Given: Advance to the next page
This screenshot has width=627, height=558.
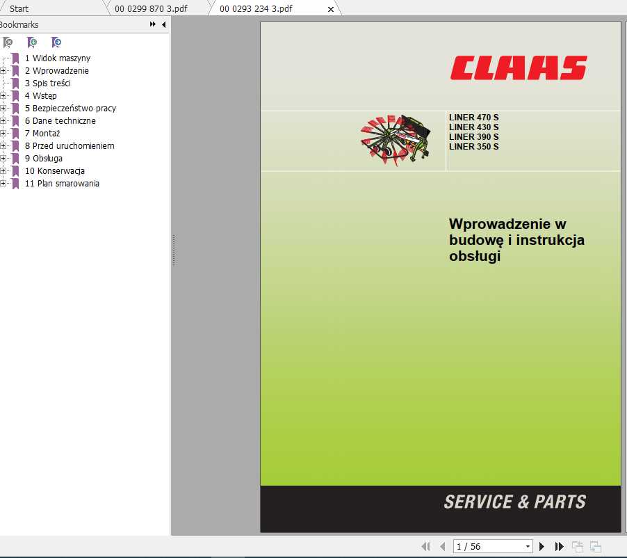Looking at the screenshot, I should click(x=542, y=545).
